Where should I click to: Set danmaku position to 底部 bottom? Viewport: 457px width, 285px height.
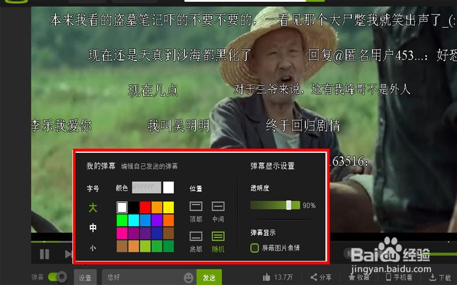click(x=196, y=241)
